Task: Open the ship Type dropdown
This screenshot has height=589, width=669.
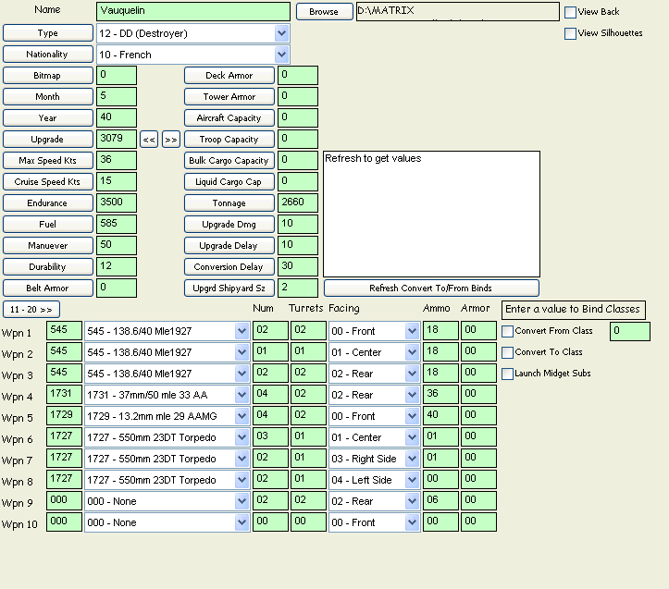Action: click(x=281, y=33)
